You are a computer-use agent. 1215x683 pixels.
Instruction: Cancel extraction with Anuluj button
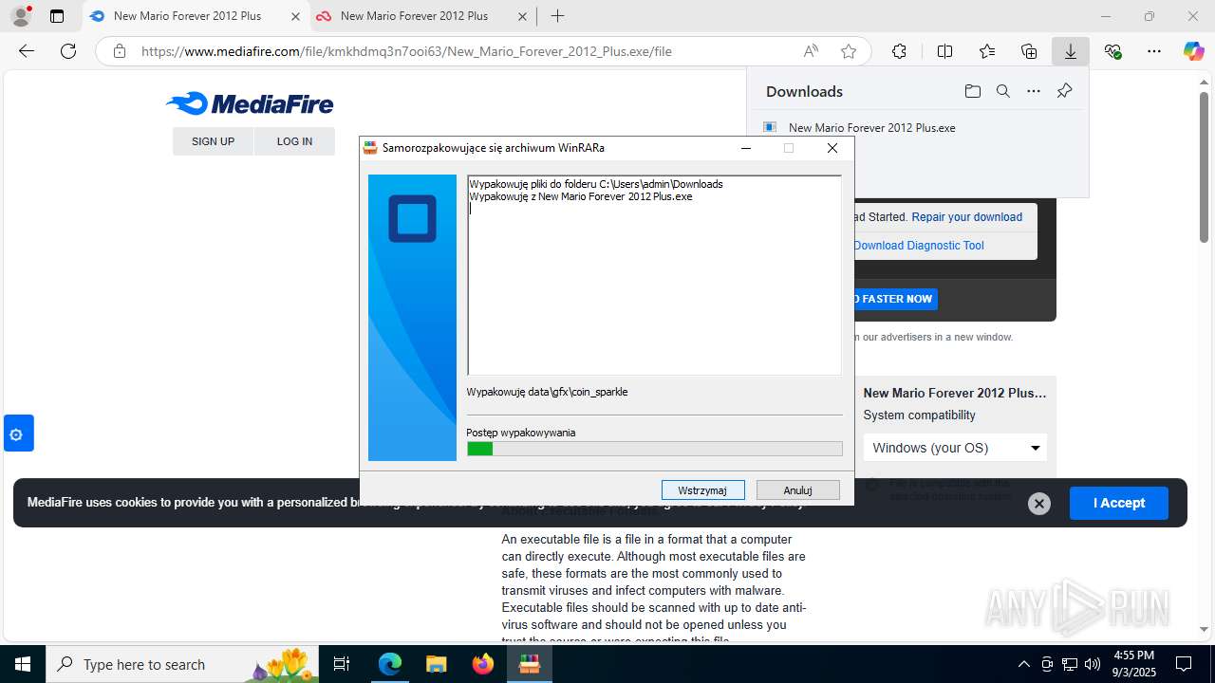pyautogui.click(x=797, y=489)
